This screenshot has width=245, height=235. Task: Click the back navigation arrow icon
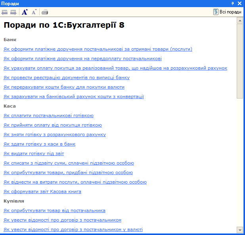coord(4,12)
